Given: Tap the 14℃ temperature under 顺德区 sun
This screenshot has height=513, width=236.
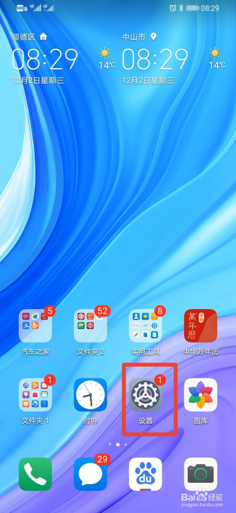Looking at the screenshot, I should coord(107,65).
